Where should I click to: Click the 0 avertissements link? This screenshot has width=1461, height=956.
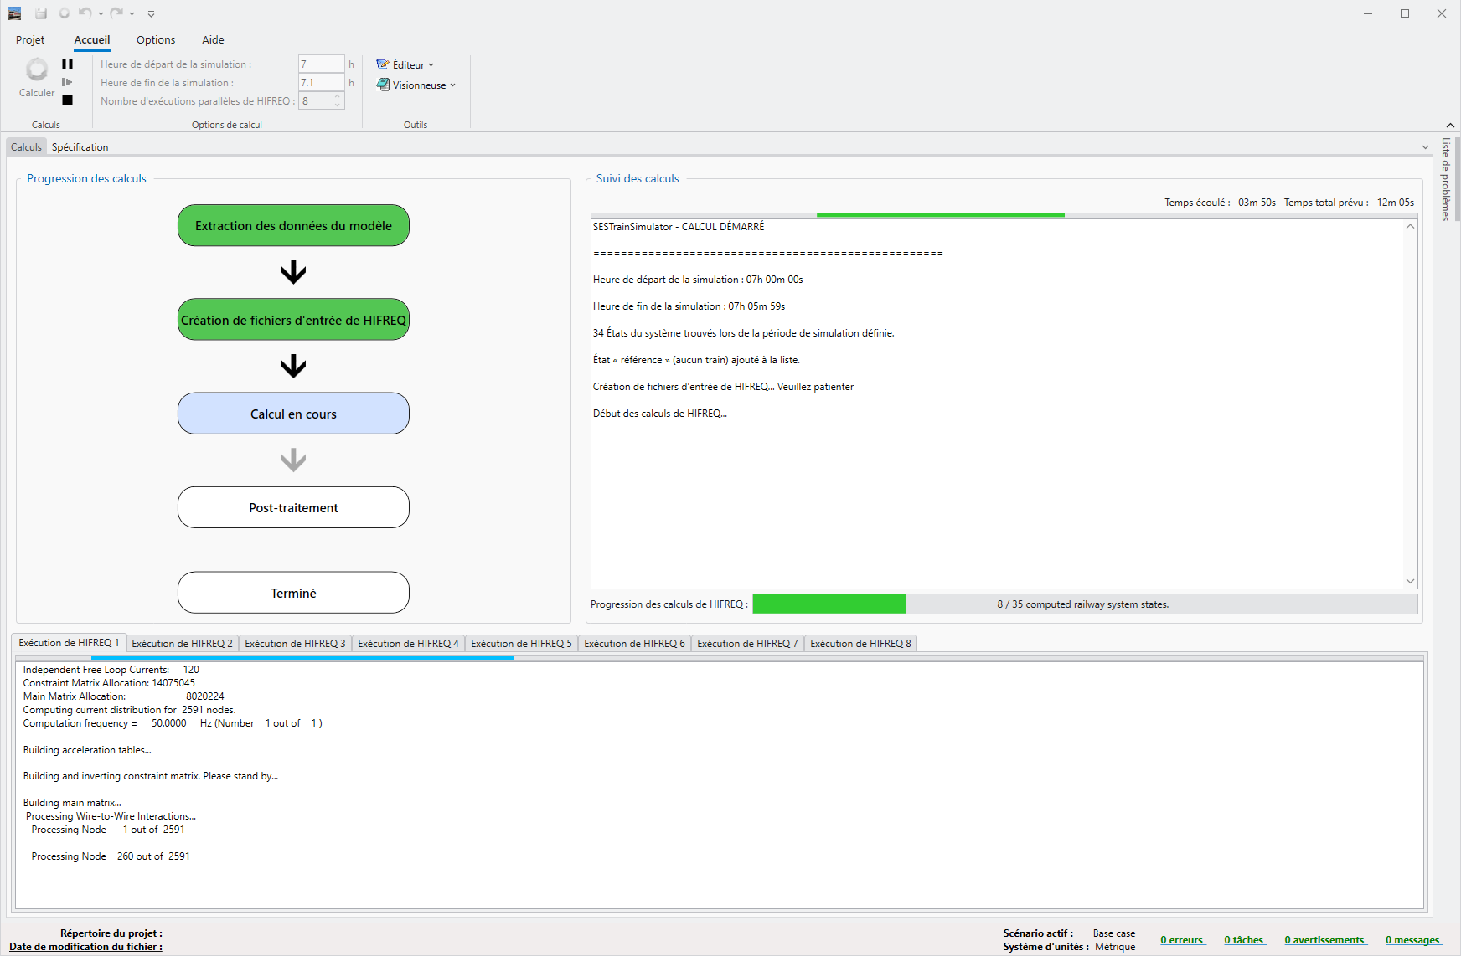click(x=1324, y=940)
